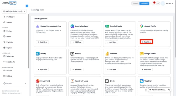This screenshot has height=96, width=176.
Task: Click the sparkle icon in Ask me anything
Action: pos(150,90)
